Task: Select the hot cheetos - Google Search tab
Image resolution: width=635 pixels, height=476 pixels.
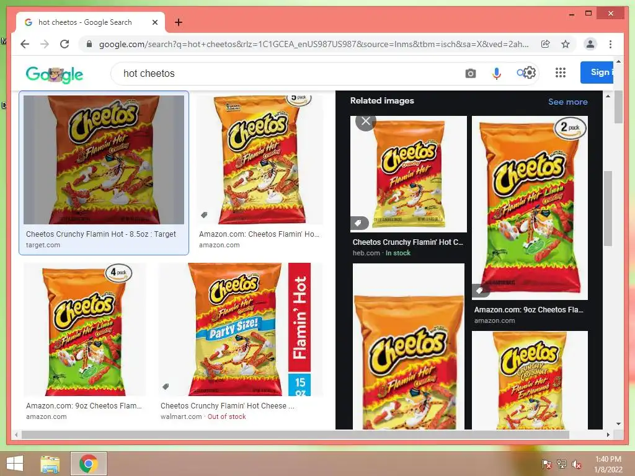Action: pyautogui.click(x=91, y=22)
